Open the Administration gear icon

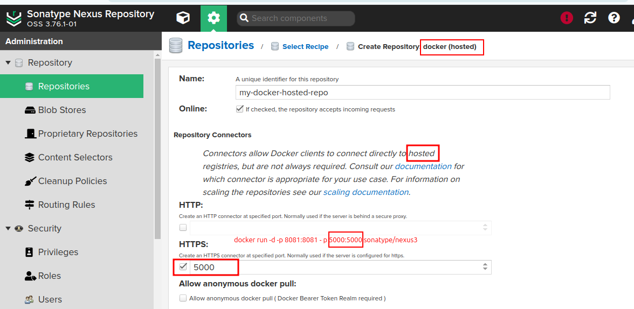pos(213,18)
